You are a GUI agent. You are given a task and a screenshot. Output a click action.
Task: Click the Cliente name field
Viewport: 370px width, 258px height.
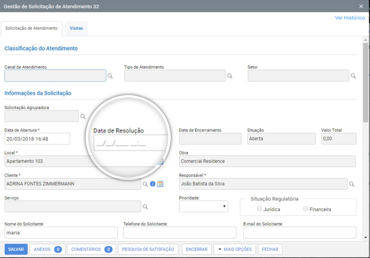(73, 184)
